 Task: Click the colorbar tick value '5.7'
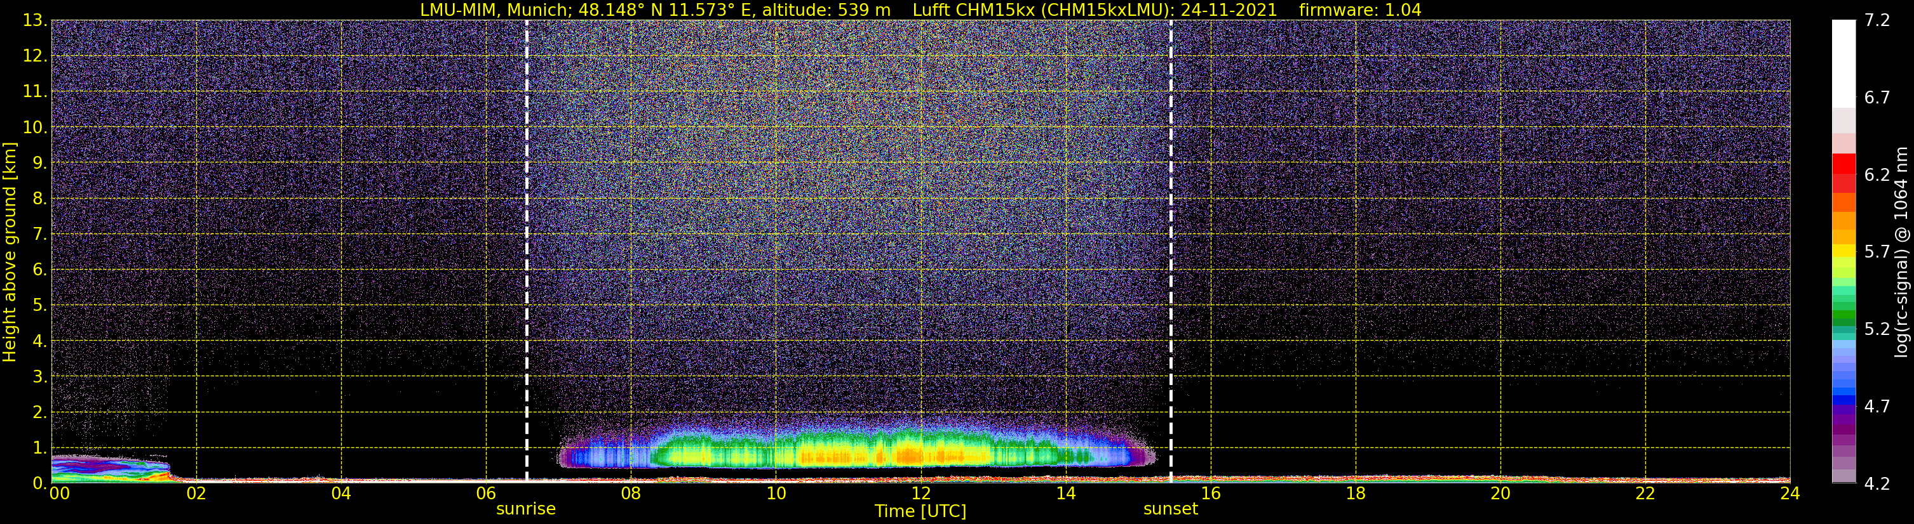pyautogui.click(x=1877, y=252)
